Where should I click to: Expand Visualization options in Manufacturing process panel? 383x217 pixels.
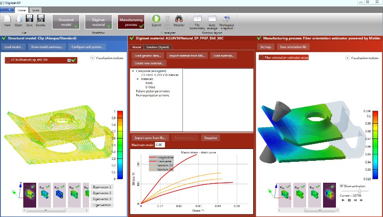(x=348, y=58)
